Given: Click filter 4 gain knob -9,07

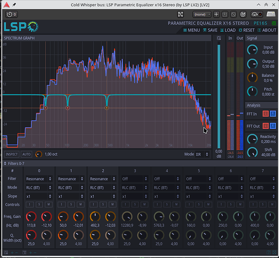Looking at the screenshot, I should [174, 217].
